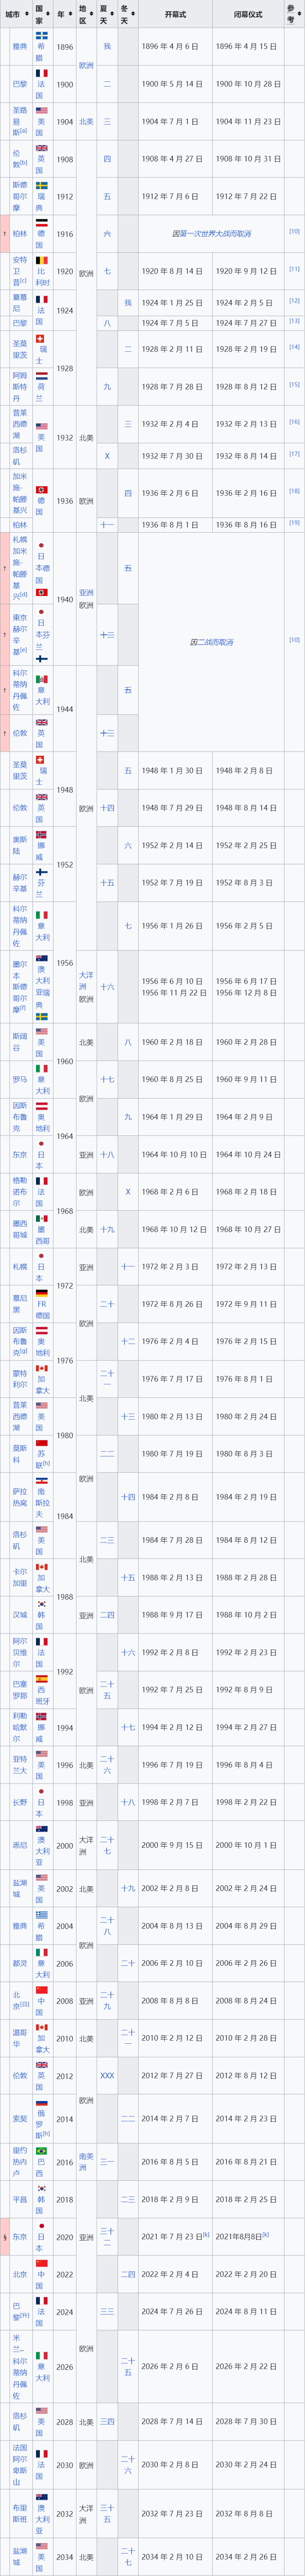Click the Mexican flag beside 墨西哥城 1968
The width and height of the screenshot is (305, 2576).
[x=41, y=1219]
